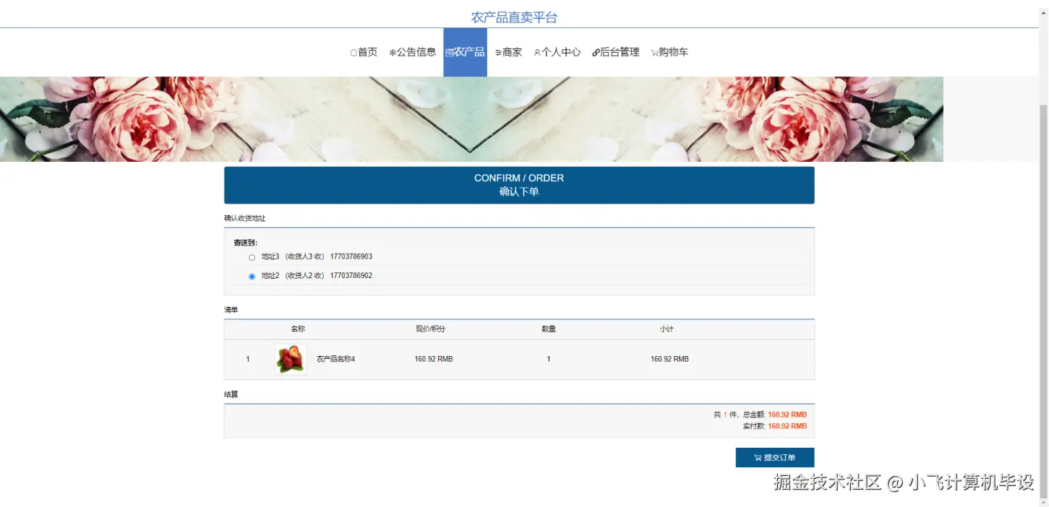
Task: Click the icon beside 商家
Action: 499,53
